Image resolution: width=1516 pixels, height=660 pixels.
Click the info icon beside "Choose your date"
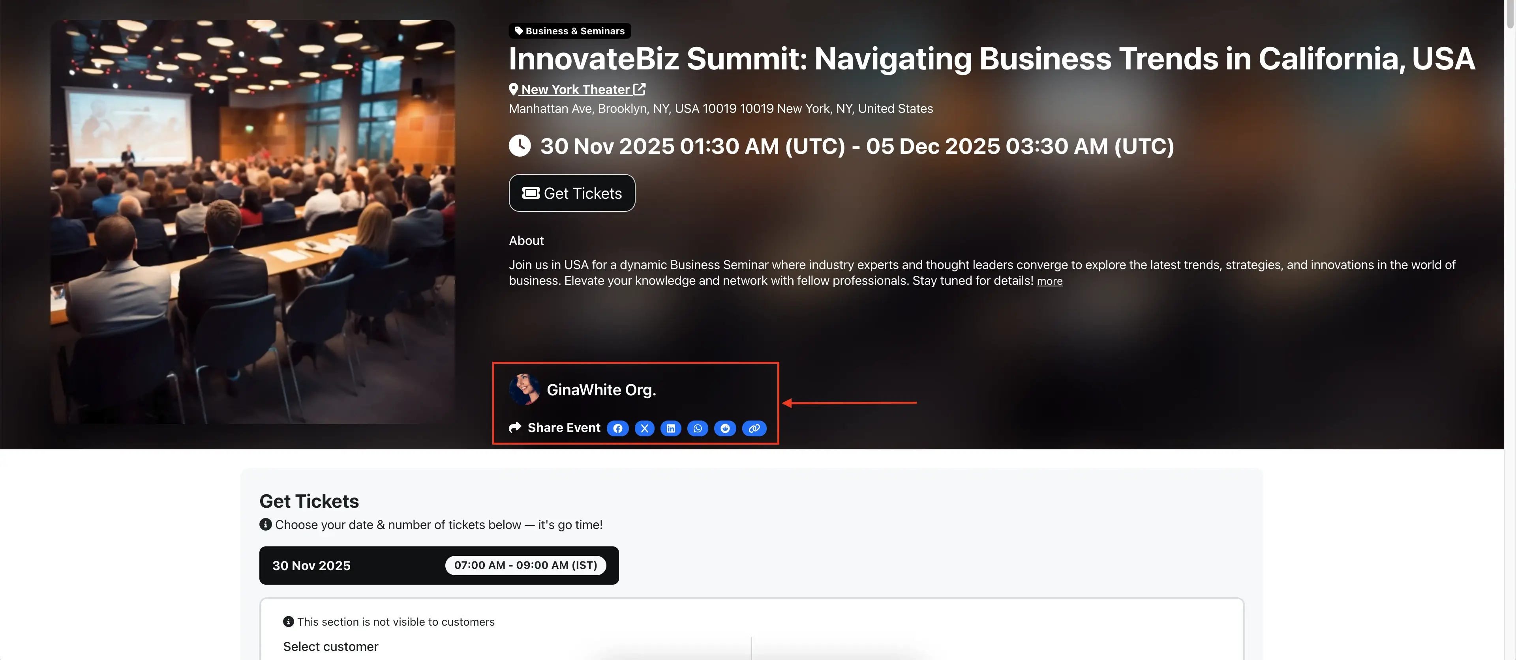[265, 524]
